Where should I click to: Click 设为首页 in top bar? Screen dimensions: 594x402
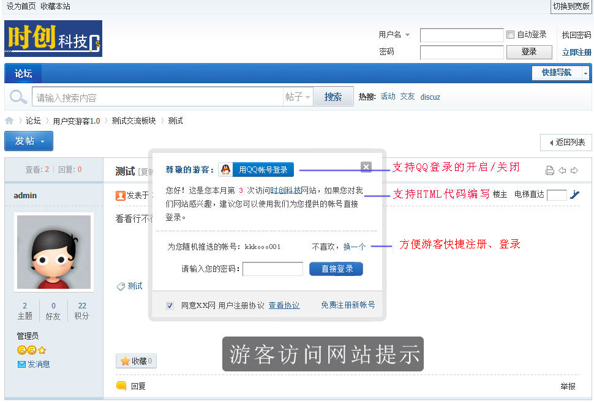21,7
